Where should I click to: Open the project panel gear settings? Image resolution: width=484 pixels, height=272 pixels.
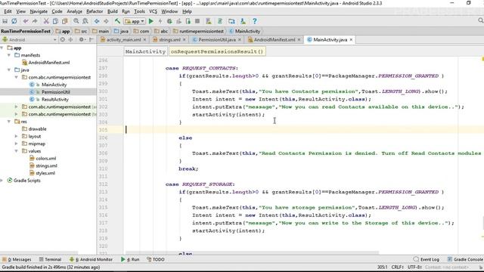[x=82, y=39]
